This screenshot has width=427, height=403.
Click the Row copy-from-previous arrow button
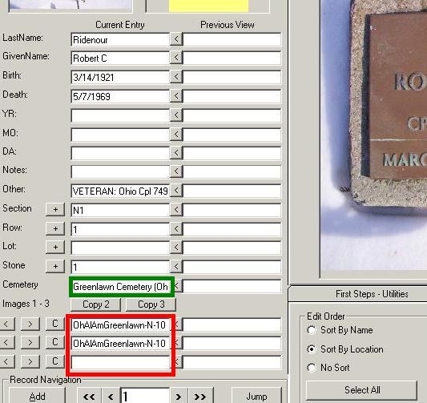176,228
